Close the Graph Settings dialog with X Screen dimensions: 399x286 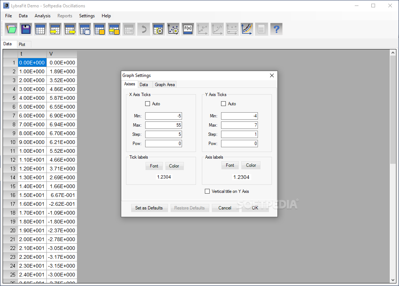click(x=272, y=75)
